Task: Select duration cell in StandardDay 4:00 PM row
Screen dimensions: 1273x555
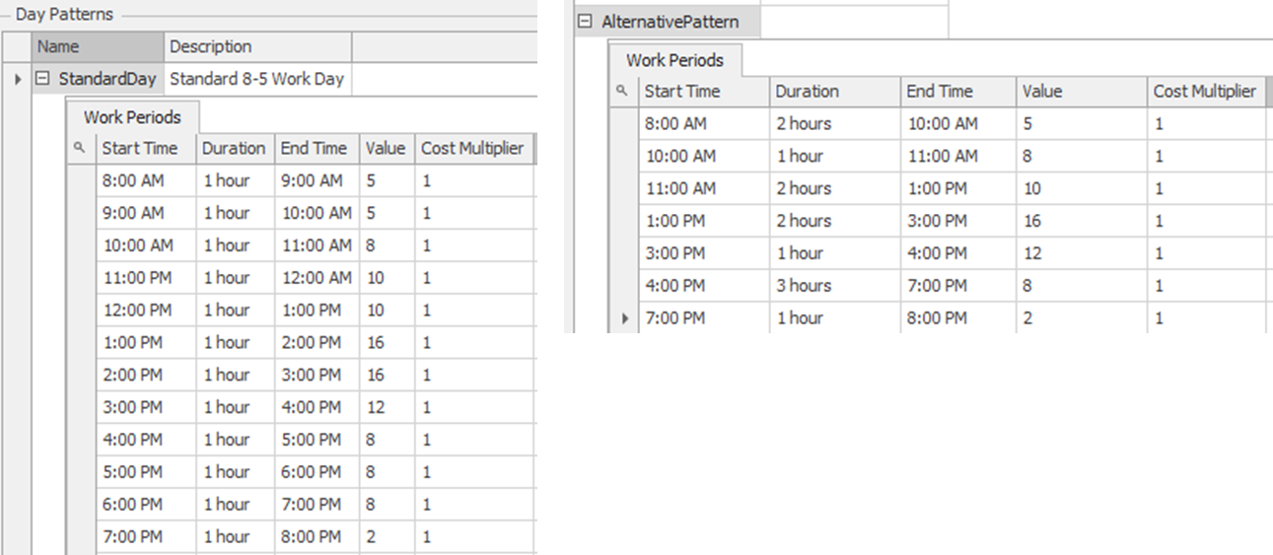Action: click(235, 440)
